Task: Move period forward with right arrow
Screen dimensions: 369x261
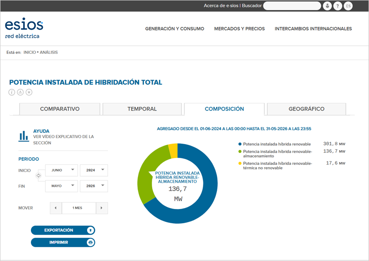Action: (x=101, y=208)
